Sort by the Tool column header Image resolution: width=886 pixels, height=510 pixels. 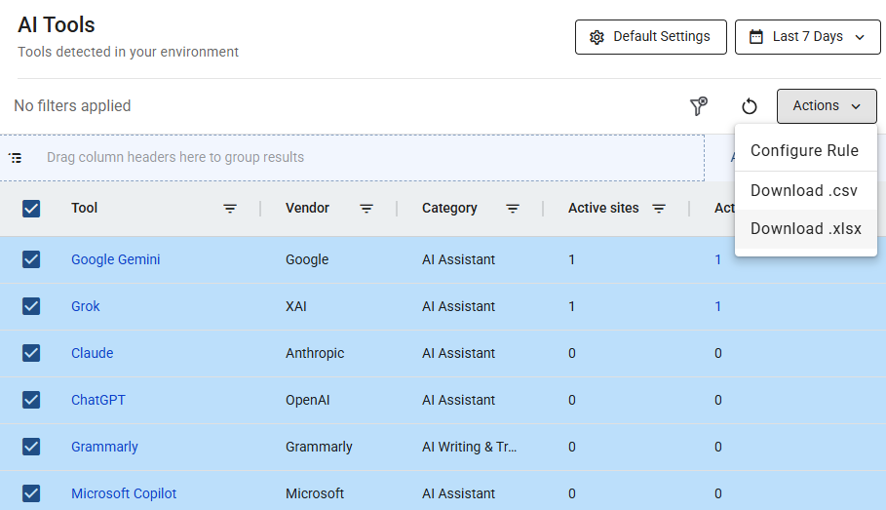(84, 208)
